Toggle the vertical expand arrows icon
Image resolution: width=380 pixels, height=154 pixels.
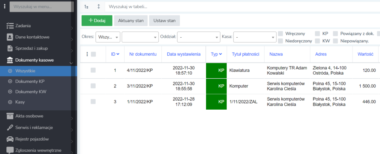[x=98, y=7]
